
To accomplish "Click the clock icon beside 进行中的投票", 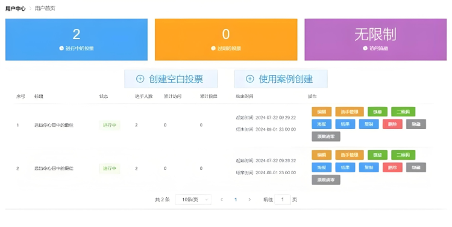I will click(x=61, y=48).
